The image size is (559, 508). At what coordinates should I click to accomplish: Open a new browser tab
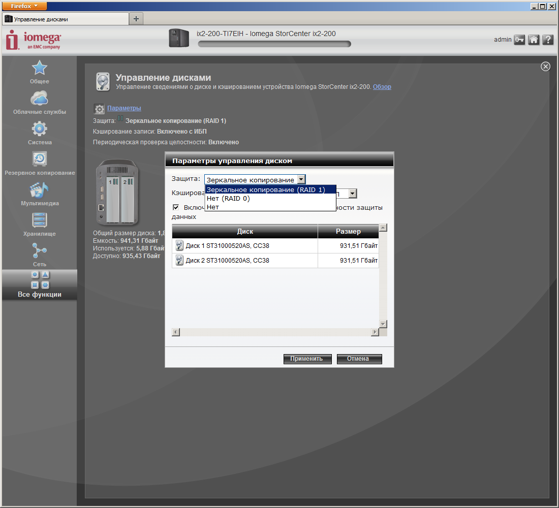pyautogui.click(x=136, y=19)
